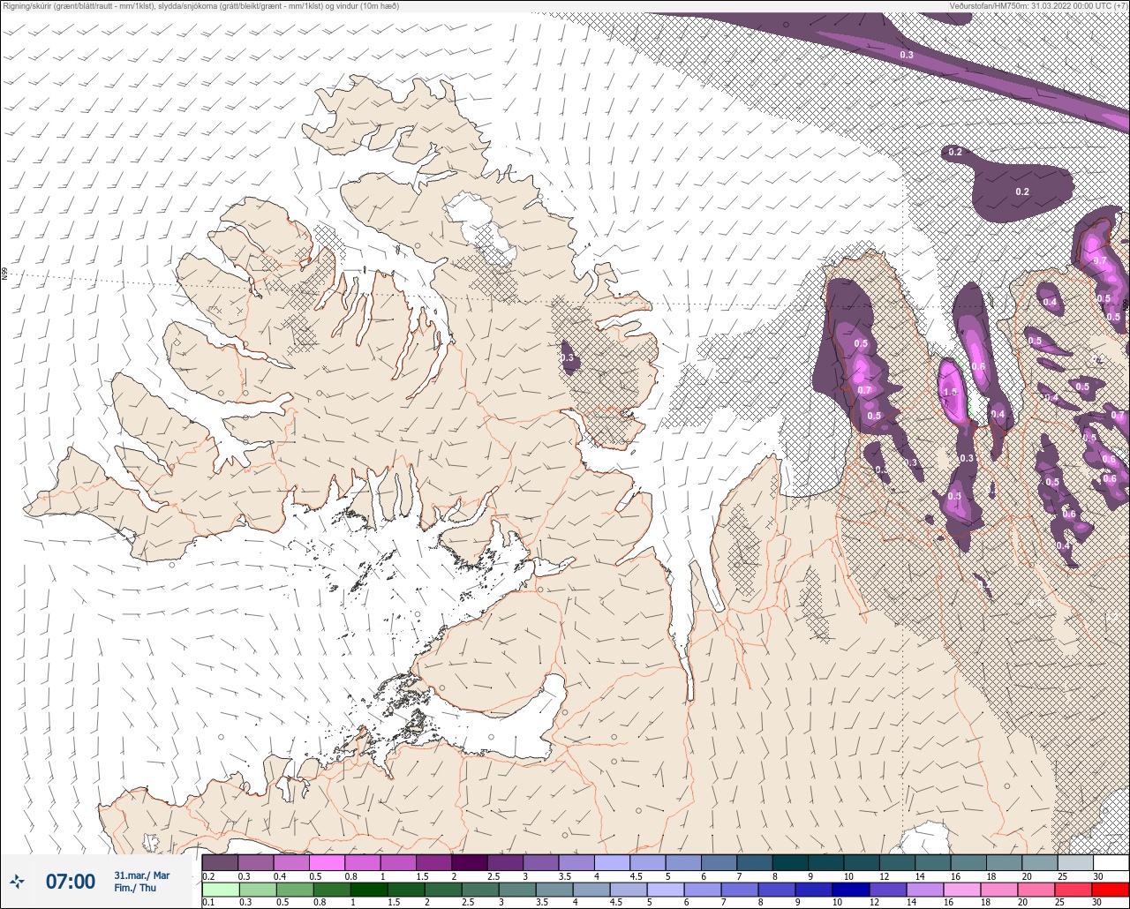Select lower legend swatch labeled 12
This screenshot has width=1130, height=909.
pyautogui.click(x=888, y=889)
